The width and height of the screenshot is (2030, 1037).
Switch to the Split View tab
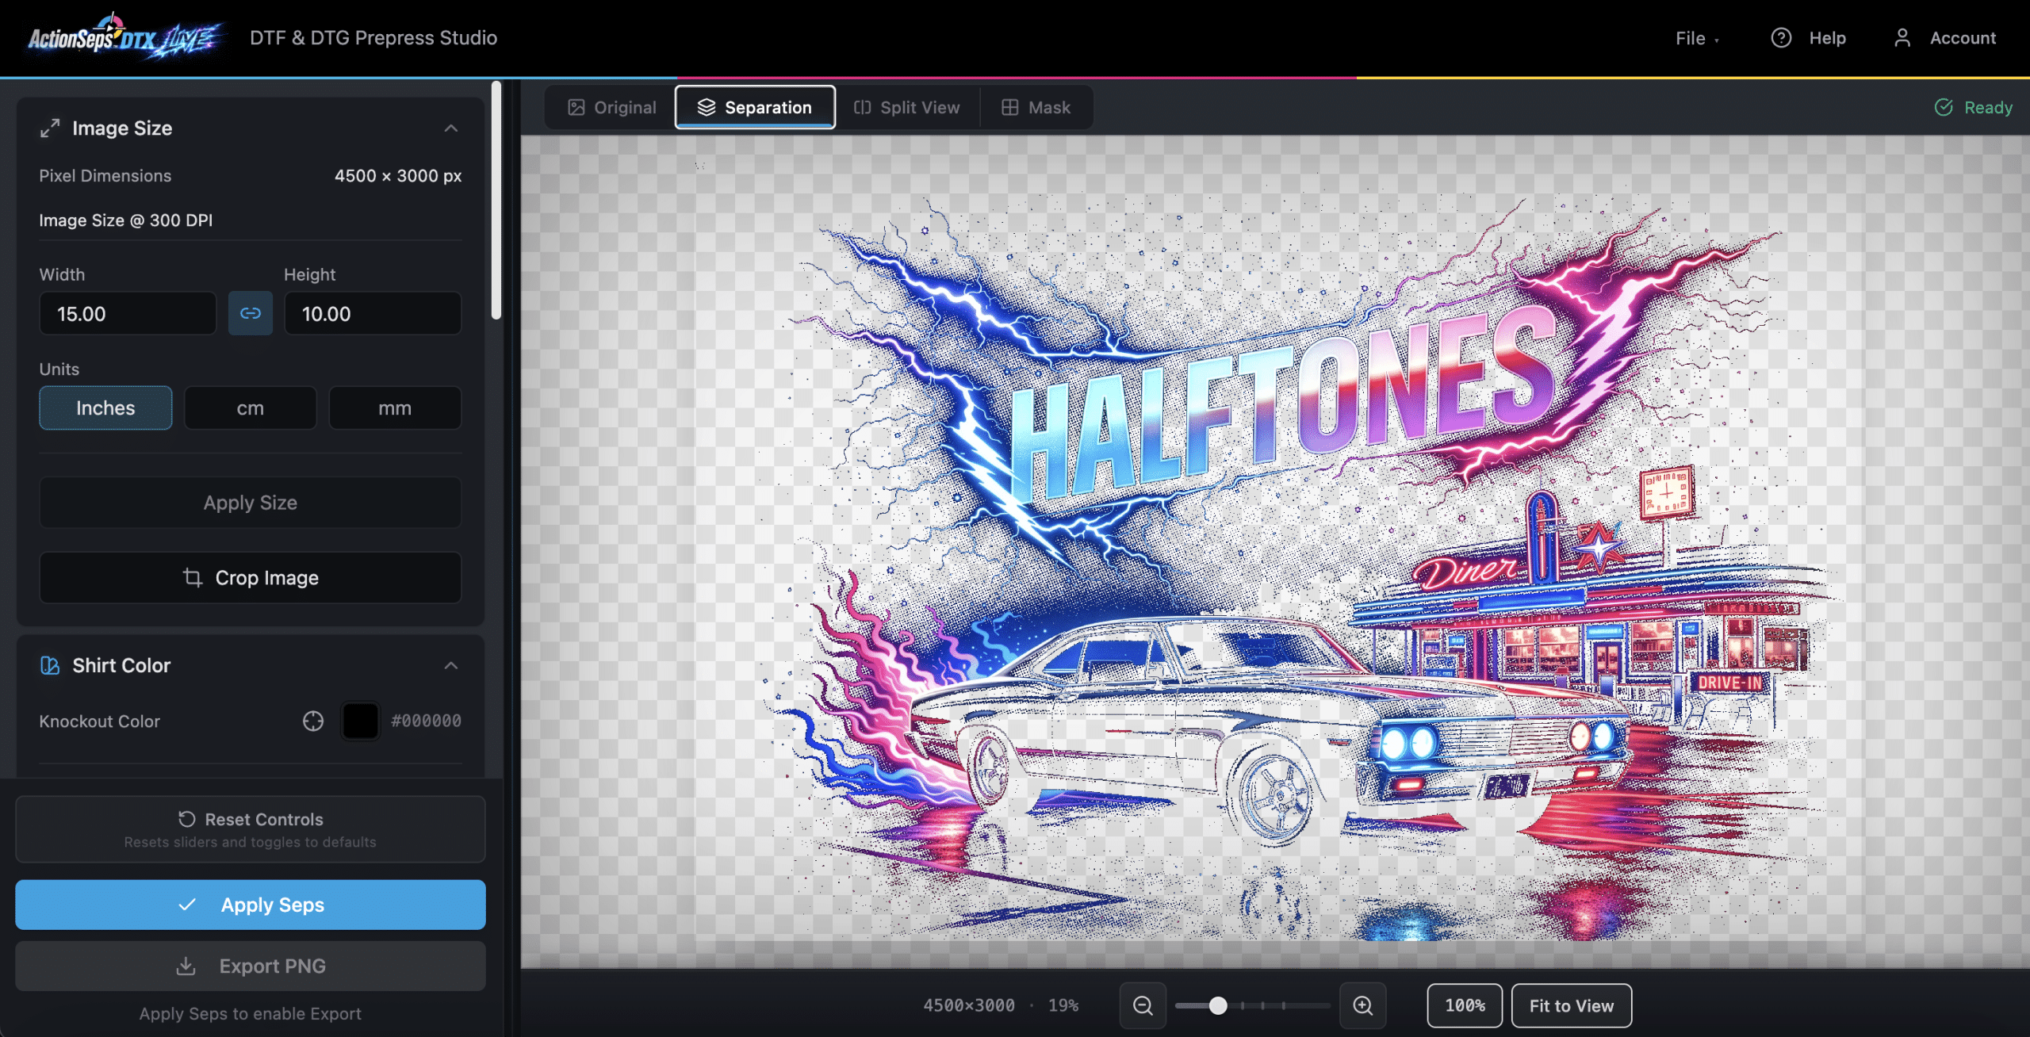coord(906,107)
